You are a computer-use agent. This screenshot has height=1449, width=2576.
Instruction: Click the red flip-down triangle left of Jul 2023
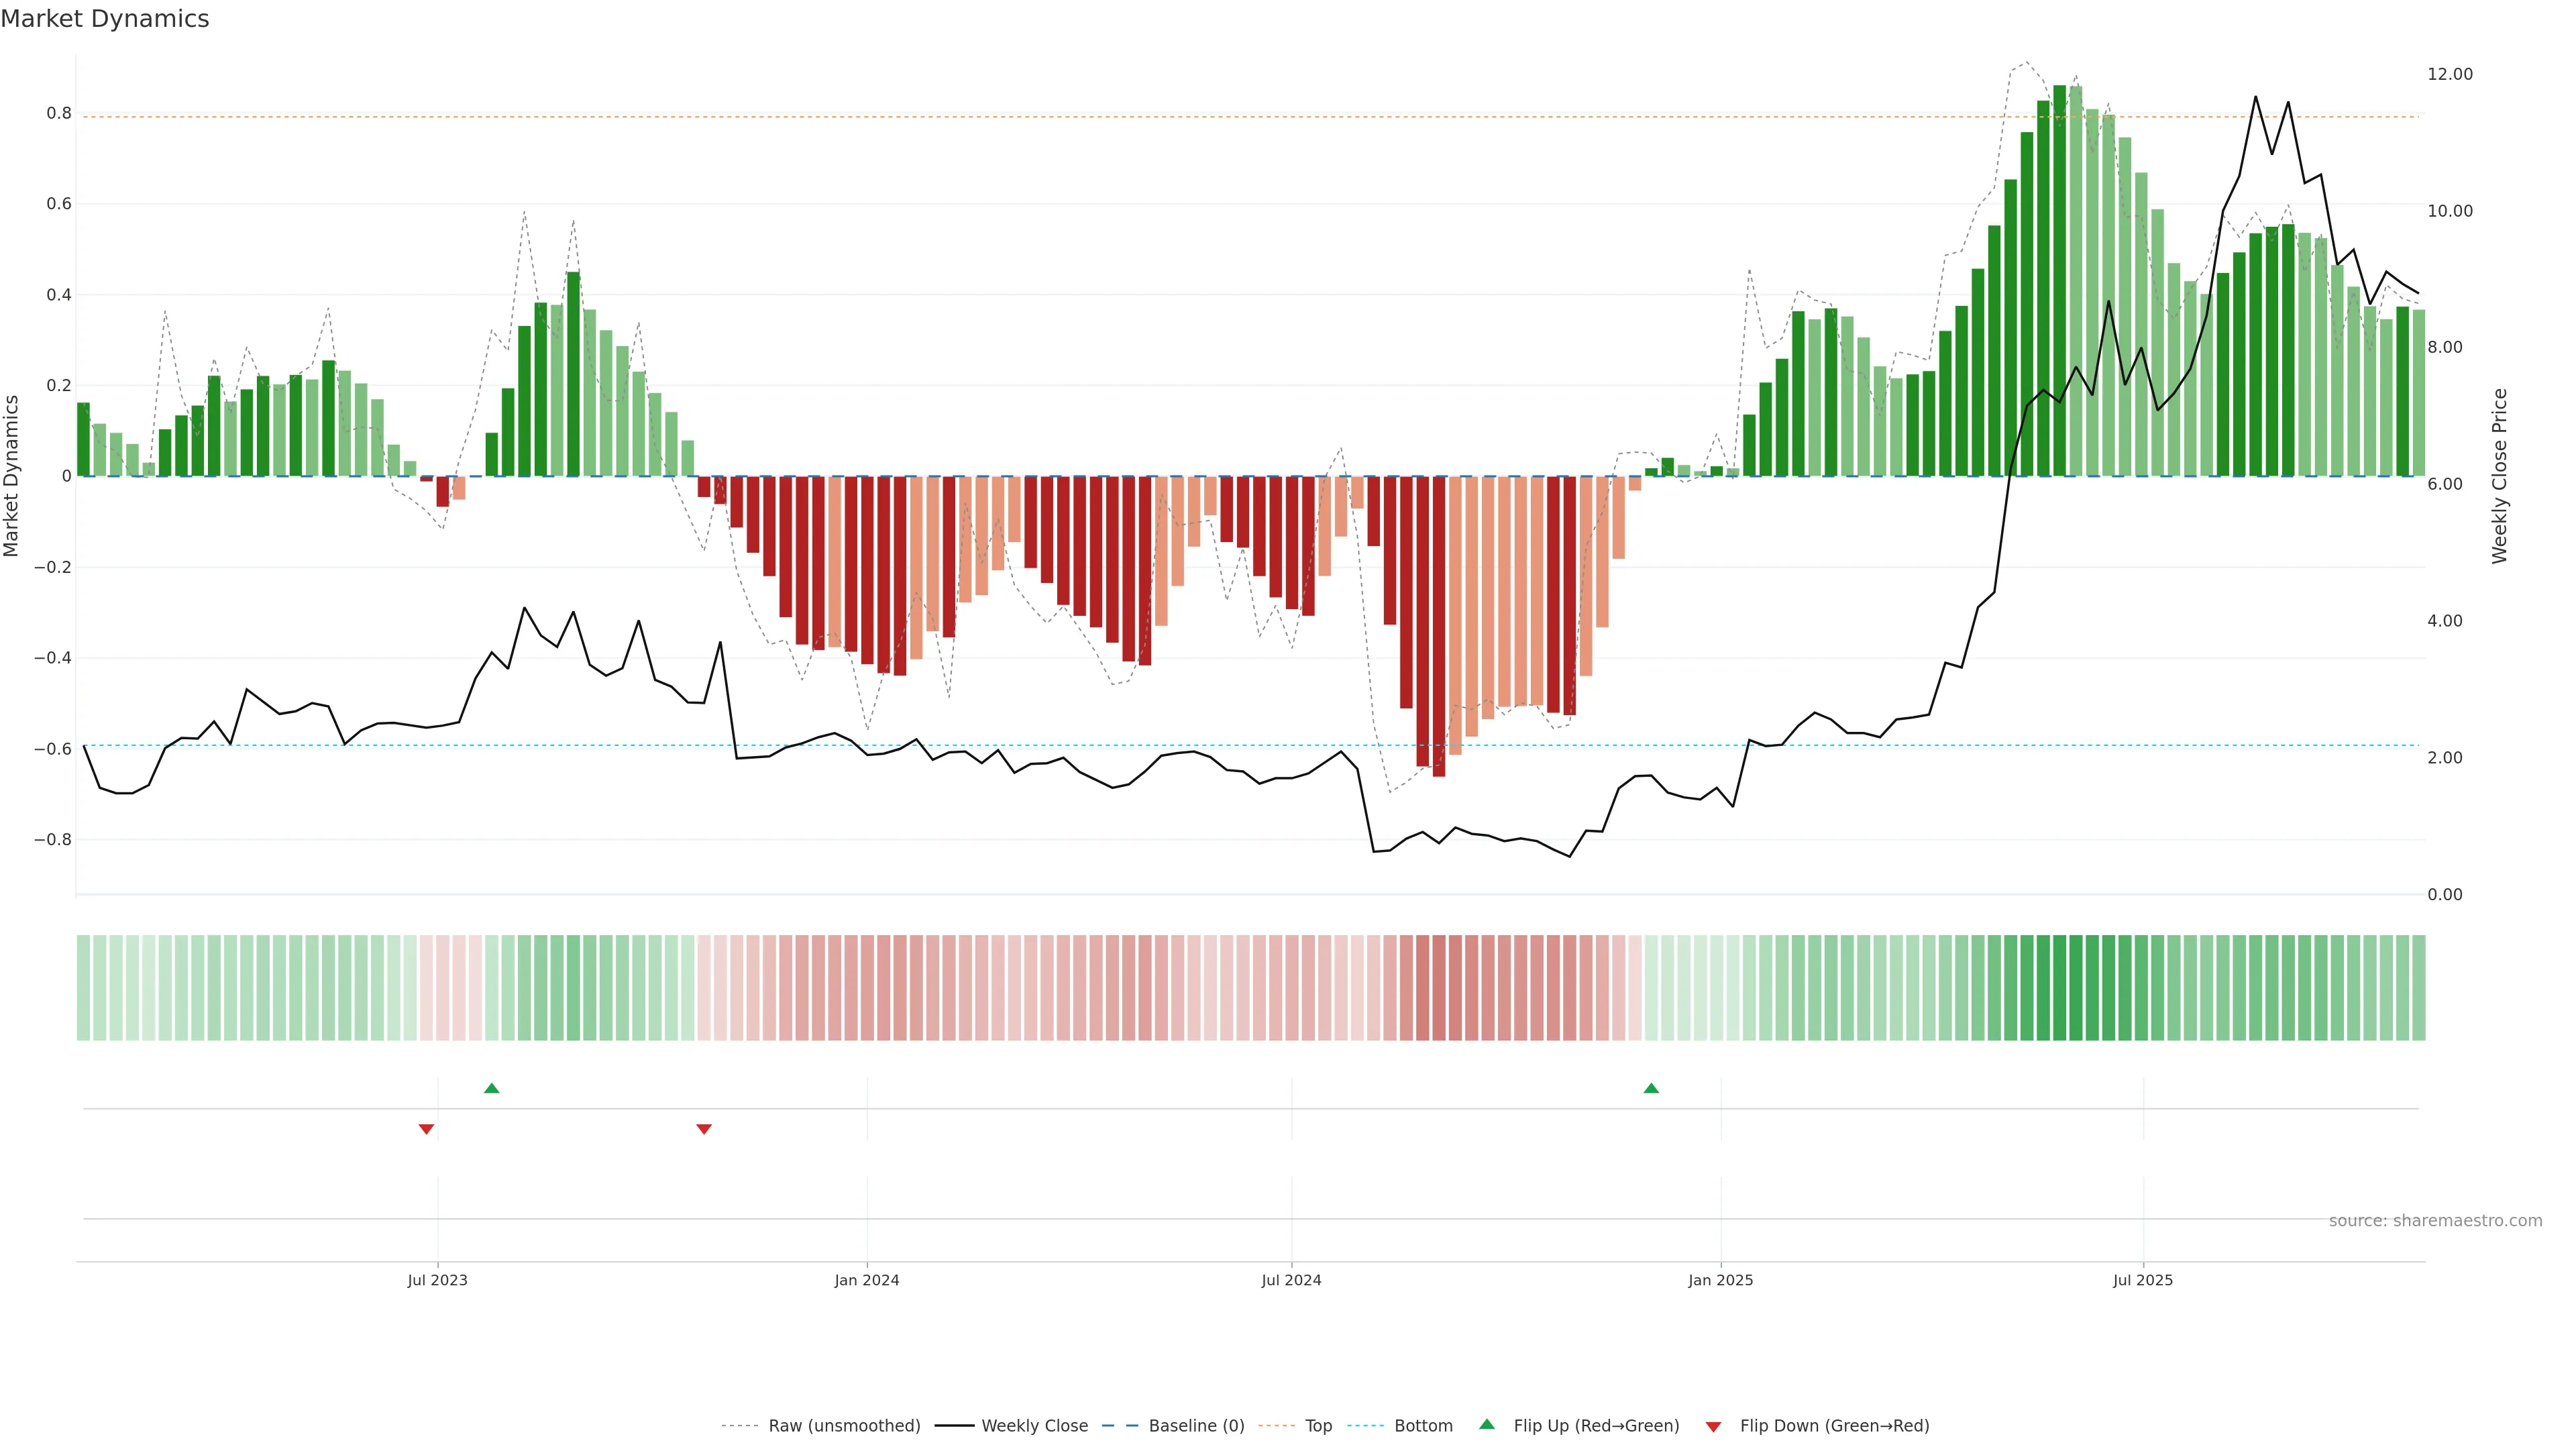coord(426,1129)
